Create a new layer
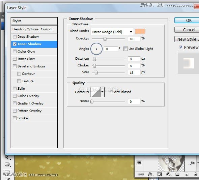The image size is (199, 180). (x=187, y=174)
